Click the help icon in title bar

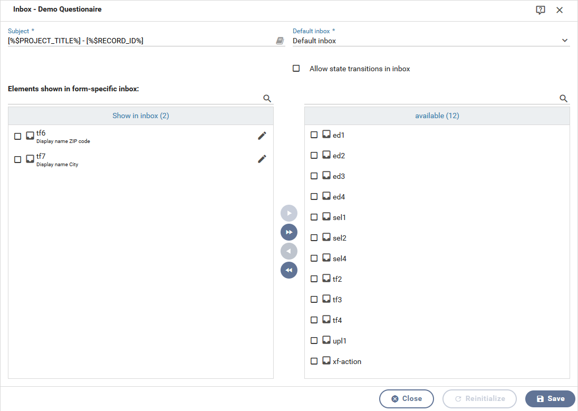(540, 10)
